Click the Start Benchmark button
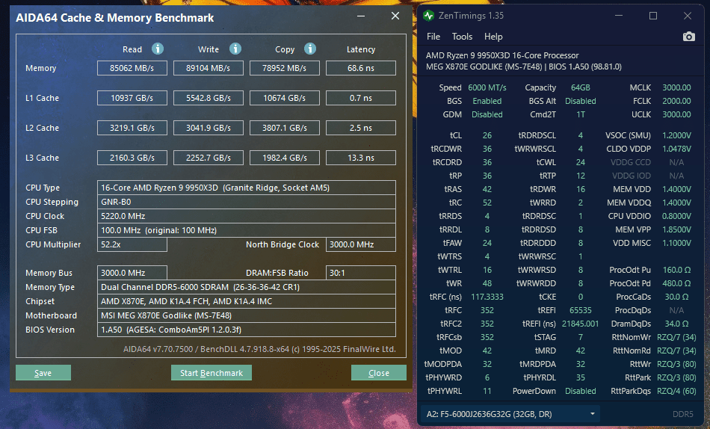710x429 pixels. pyautogui.click(x=211, y=373)
